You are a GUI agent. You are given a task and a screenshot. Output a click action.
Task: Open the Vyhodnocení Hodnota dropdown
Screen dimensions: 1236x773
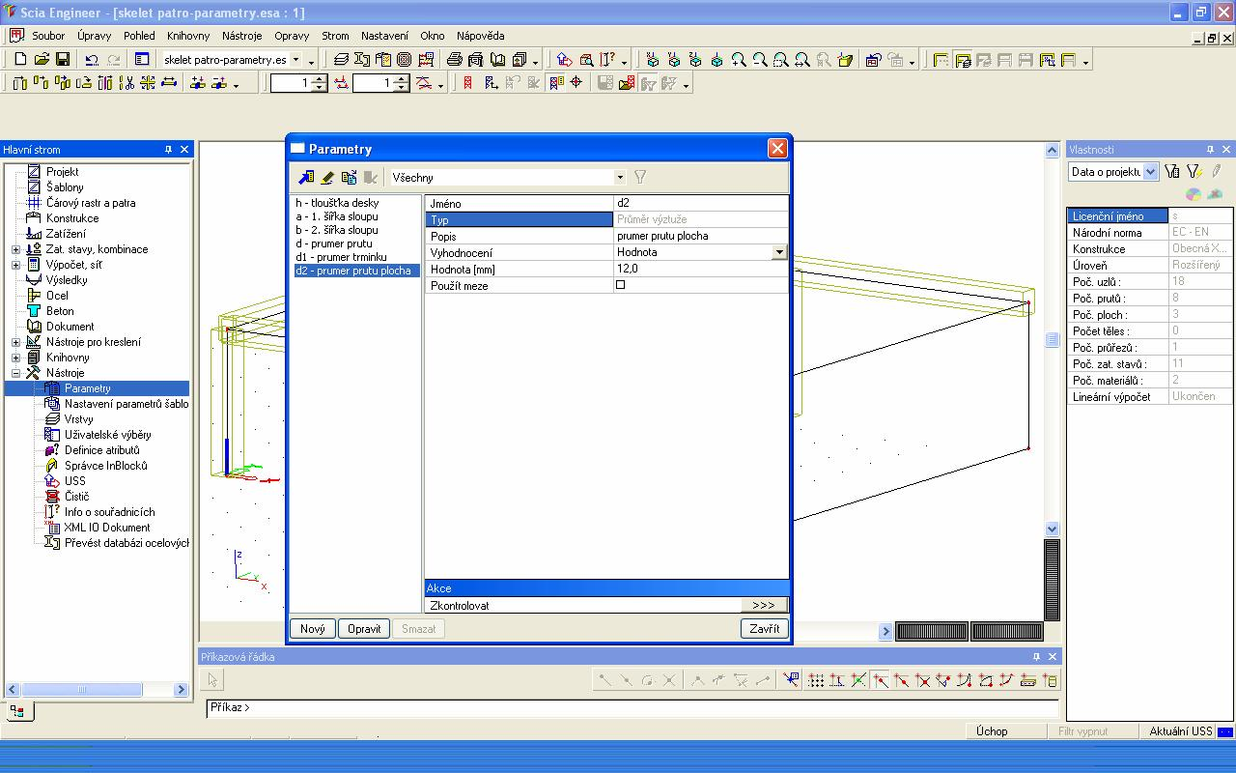[779, 252]
